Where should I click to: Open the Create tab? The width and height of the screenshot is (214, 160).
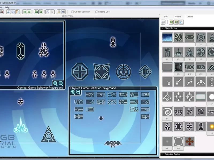[x=190, y=17]
